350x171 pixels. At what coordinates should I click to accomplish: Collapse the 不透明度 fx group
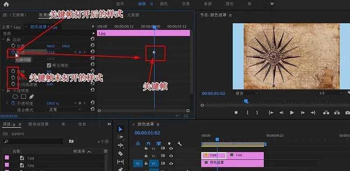[x=3, y=91]
